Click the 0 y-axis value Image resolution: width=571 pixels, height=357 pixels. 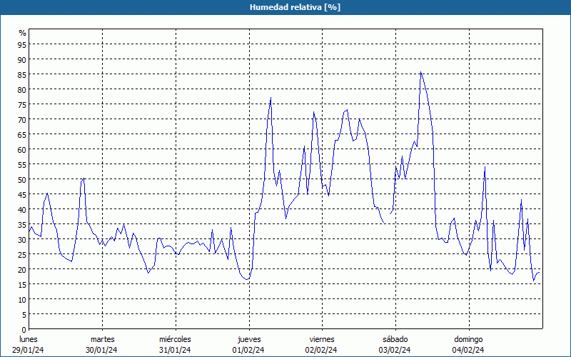coord(24,329)
